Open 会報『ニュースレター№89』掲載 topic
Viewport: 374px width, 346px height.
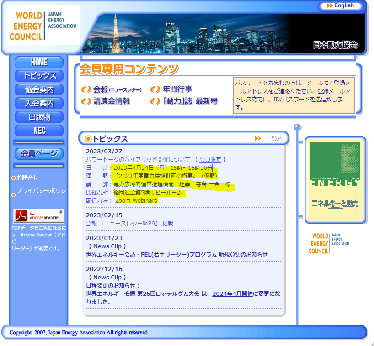[x=129, y=224]
